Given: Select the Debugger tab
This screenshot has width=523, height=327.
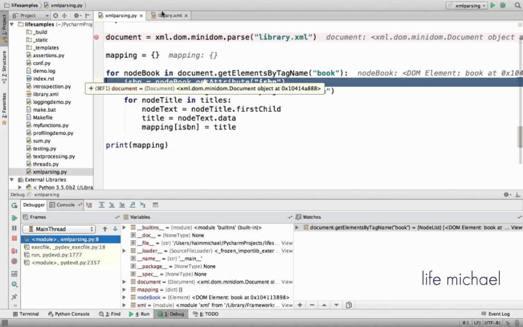Looking at the screenshot, I should (34, 205).
